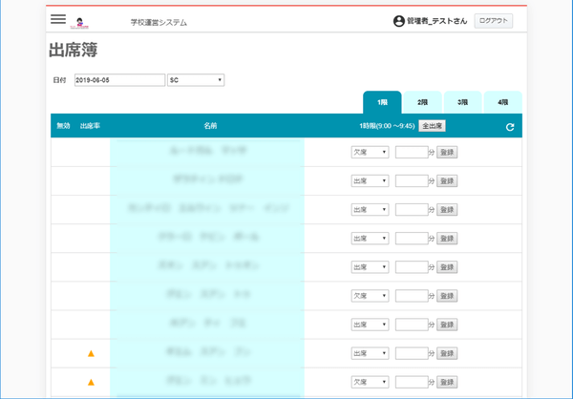Open the fourth row's 出席 status dropdown

[370, 239]
